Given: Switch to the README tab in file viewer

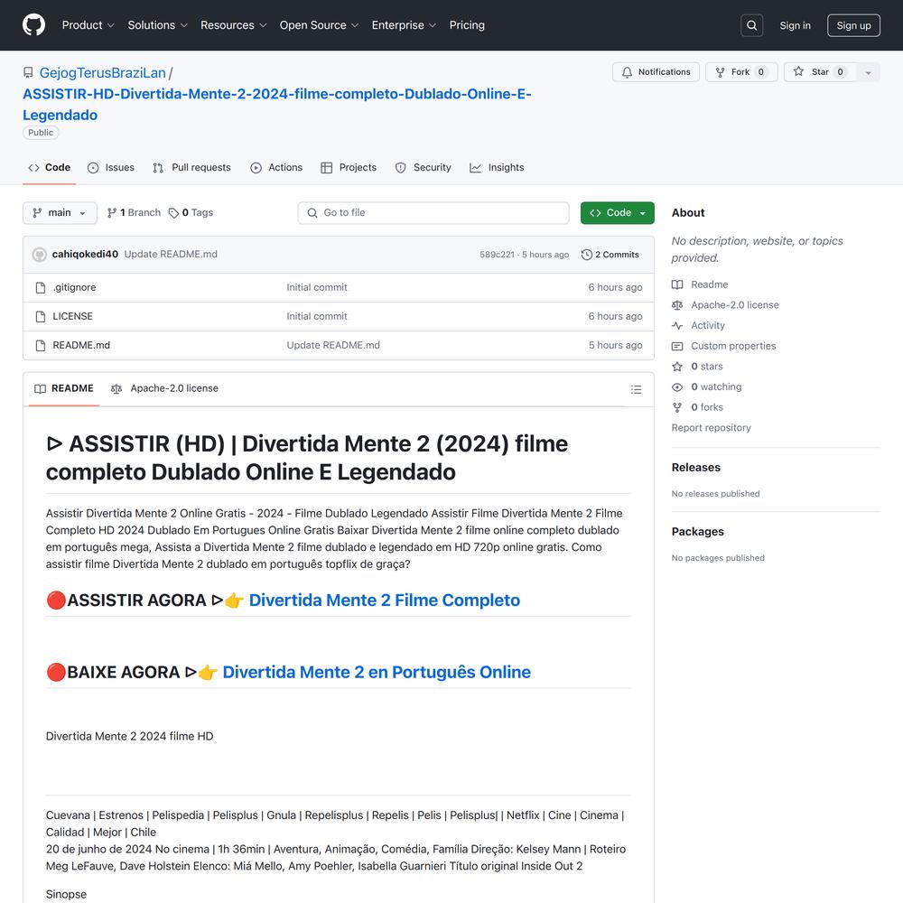Looking at the screenshot, I should click(64, 388).
